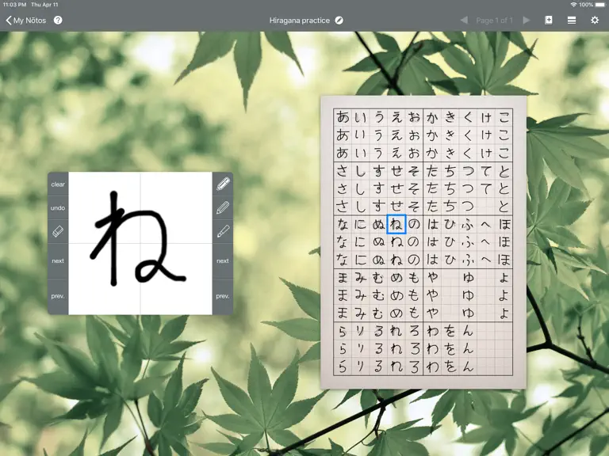Tap the Page 1 of 1 indicator
The width and height of the screenshot is (609, 456).
495,20
